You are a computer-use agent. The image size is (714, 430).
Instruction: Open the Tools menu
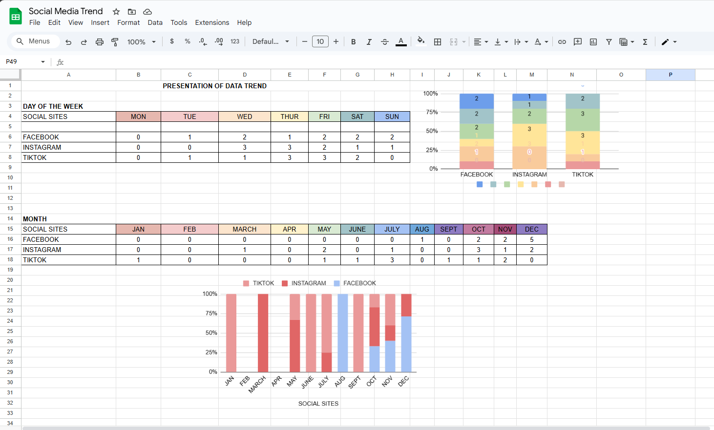click(179, 22)
